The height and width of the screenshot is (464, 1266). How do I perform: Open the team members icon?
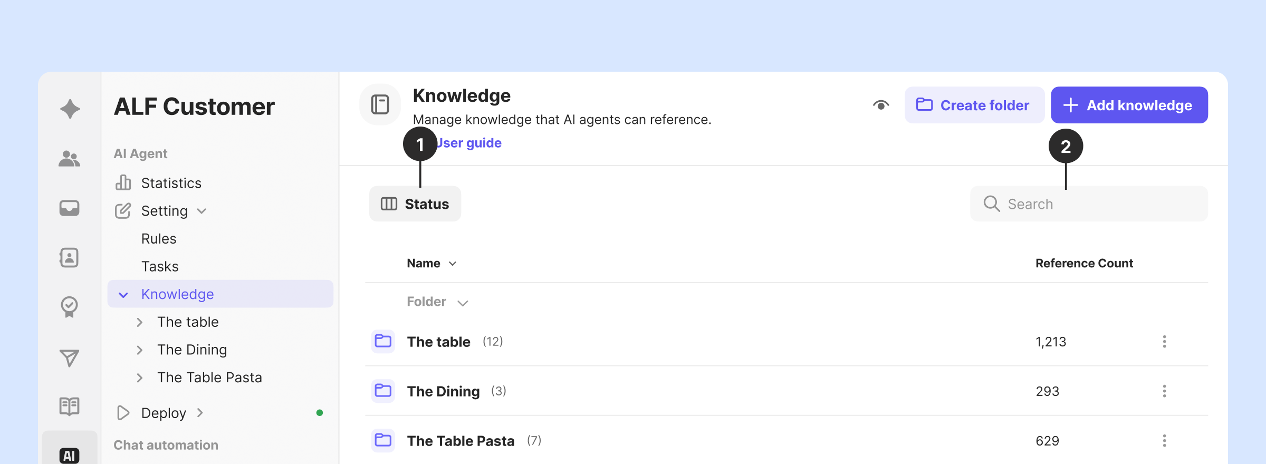tap(70, 158)
